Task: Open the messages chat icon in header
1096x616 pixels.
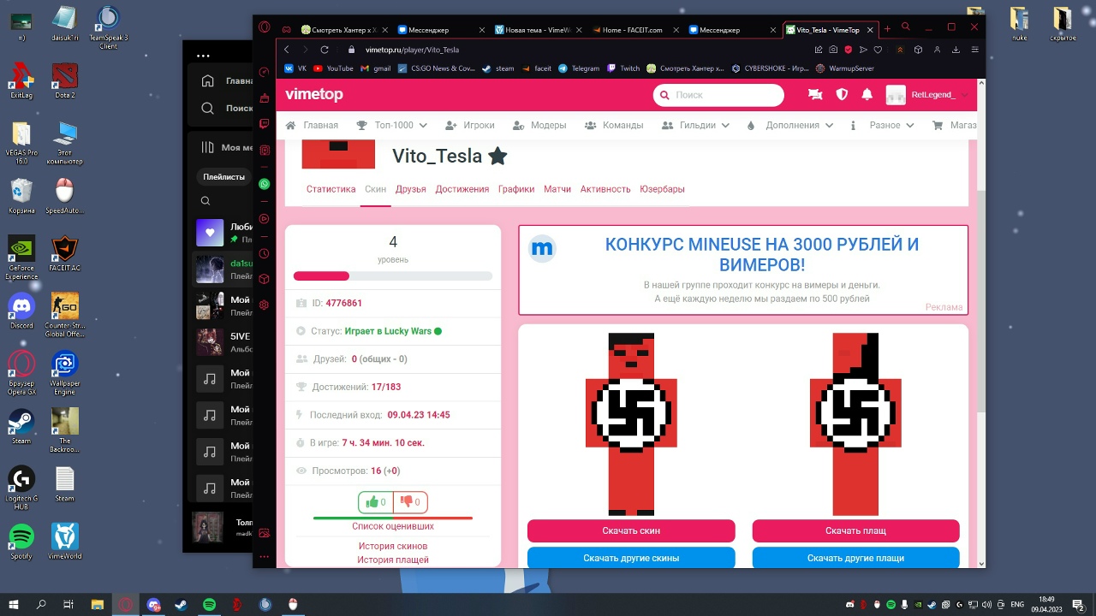Action: pyautogui.click(x=815, y=95)
